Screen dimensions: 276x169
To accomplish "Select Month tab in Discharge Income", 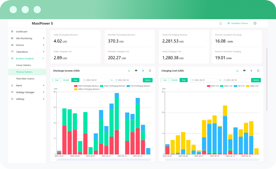I will coord(66,80).
